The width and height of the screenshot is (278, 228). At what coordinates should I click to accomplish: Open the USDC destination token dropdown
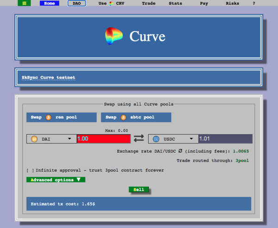pyautogui.click(x=173, y=139)
